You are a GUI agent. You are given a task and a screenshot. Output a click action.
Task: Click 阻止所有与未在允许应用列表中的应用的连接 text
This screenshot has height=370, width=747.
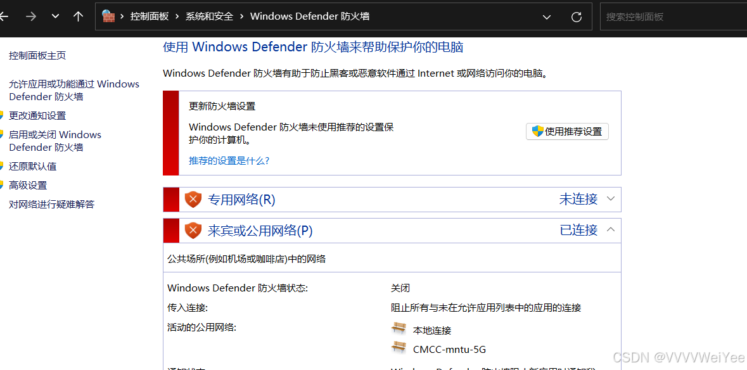click(486, 308)
